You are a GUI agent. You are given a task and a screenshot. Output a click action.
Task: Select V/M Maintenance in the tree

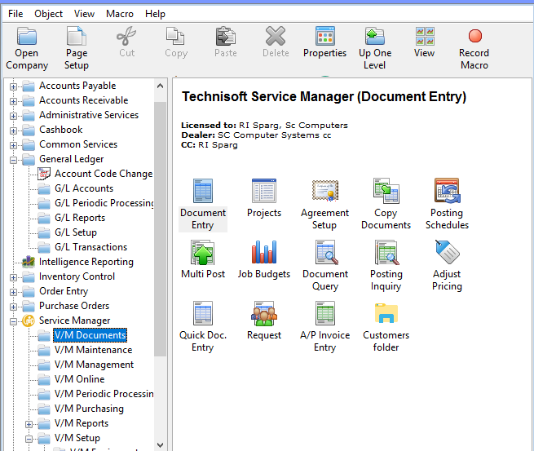(x=93, y=350)
